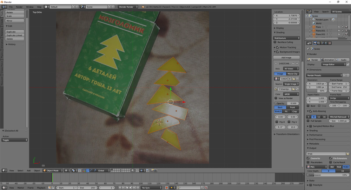Screen dimensions: 351x190
Task: Open the Render Layers properties tab icon
Action: pyautogui.click(x=319, y=43)
